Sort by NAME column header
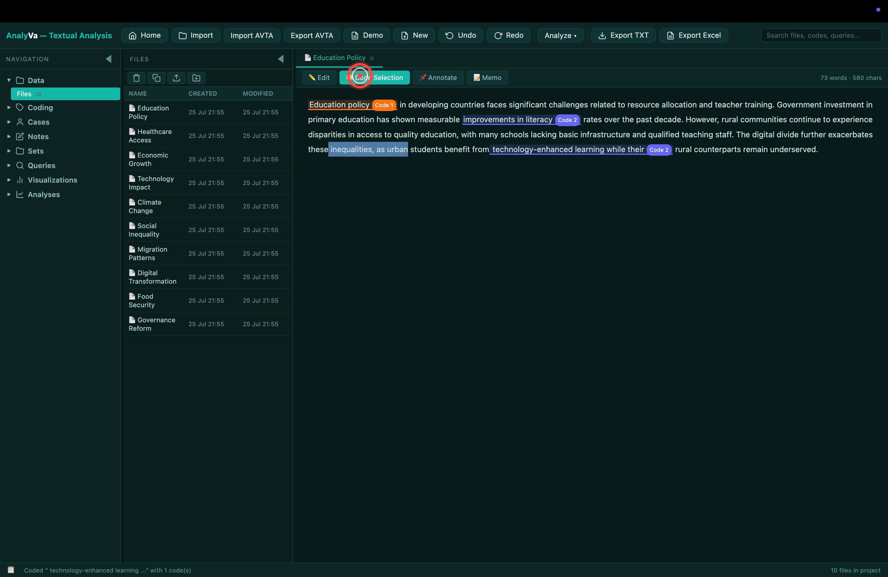The image size is (888, 577). [x=138, y=94]
